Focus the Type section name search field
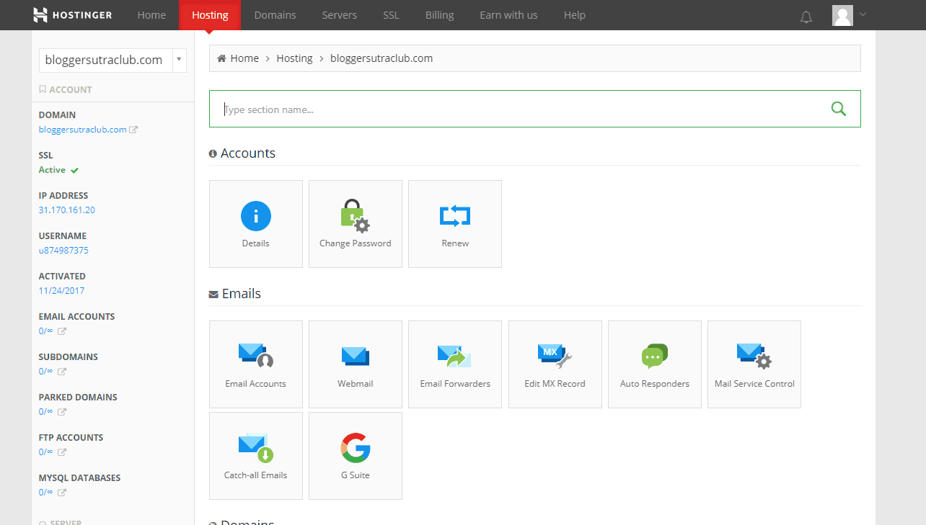926x525 pixels. (535, 109)
